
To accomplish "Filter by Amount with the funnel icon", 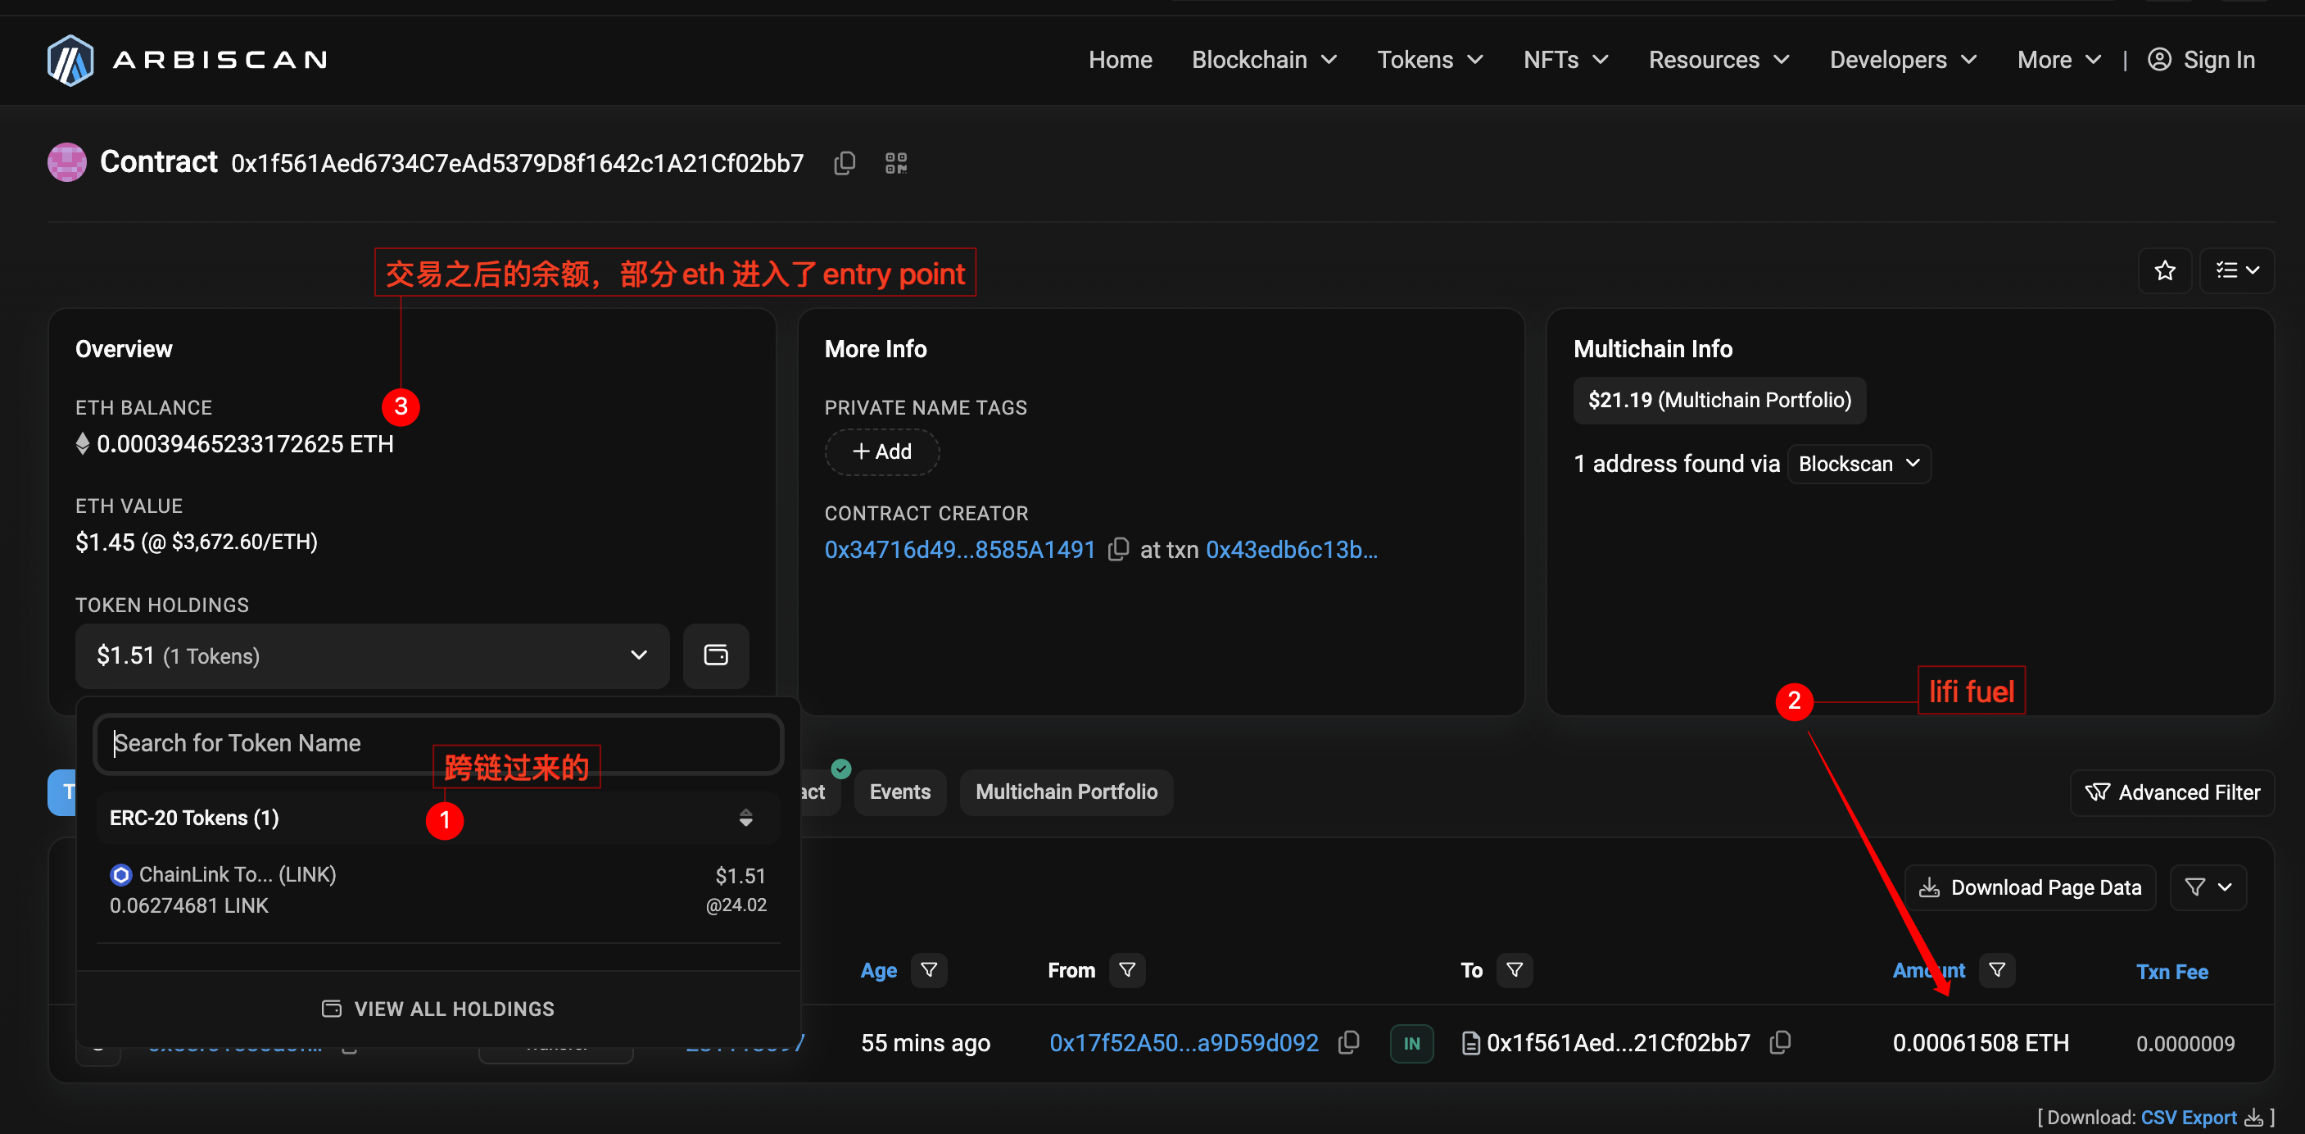I will pyautogui.click(x=1997, y=969).
